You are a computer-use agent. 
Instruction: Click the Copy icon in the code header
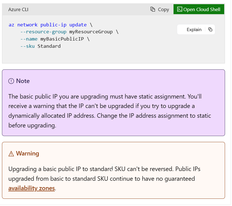tap(152, 9)
